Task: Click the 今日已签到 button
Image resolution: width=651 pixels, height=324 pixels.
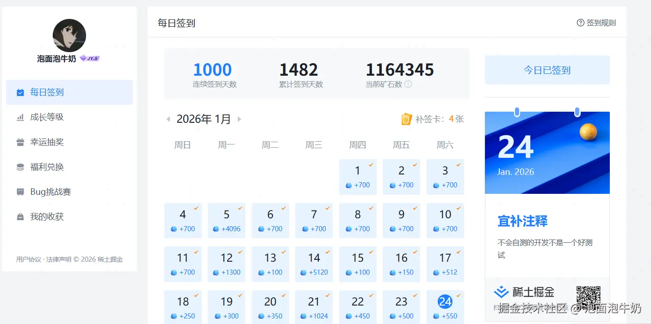Action: [547, 70]
